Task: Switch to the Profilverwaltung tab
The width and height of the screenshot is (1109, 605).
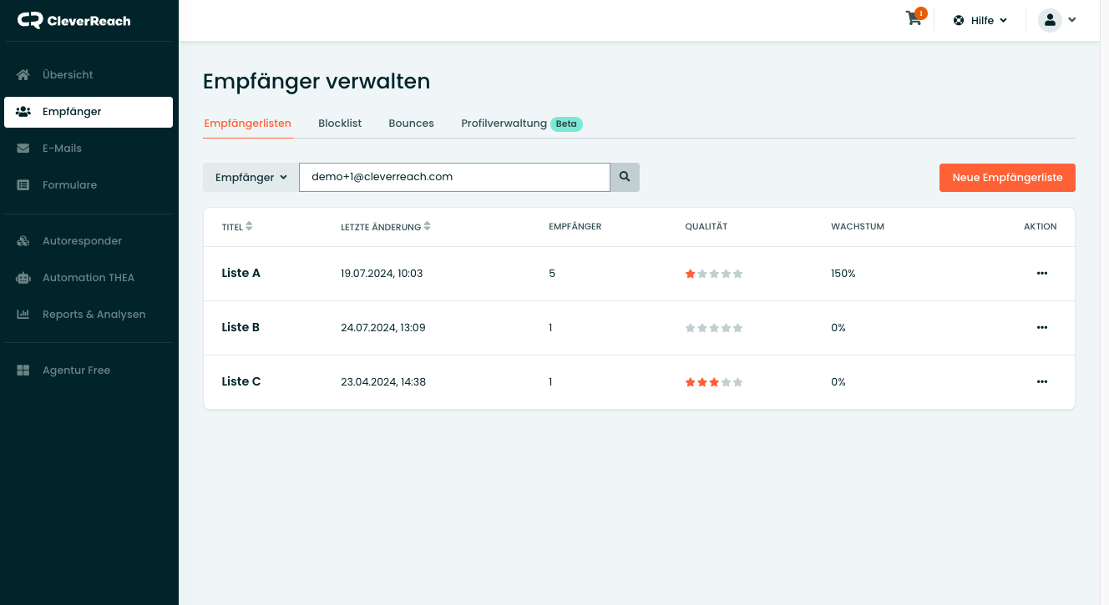Action: coord(504,123)
